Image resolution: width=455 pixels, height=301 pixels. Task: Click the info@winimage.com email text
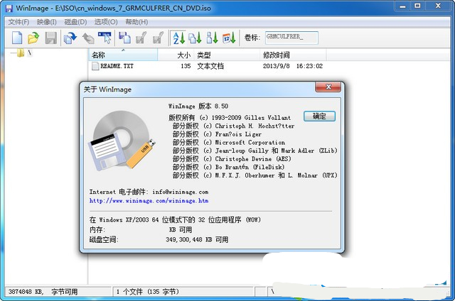180,192
